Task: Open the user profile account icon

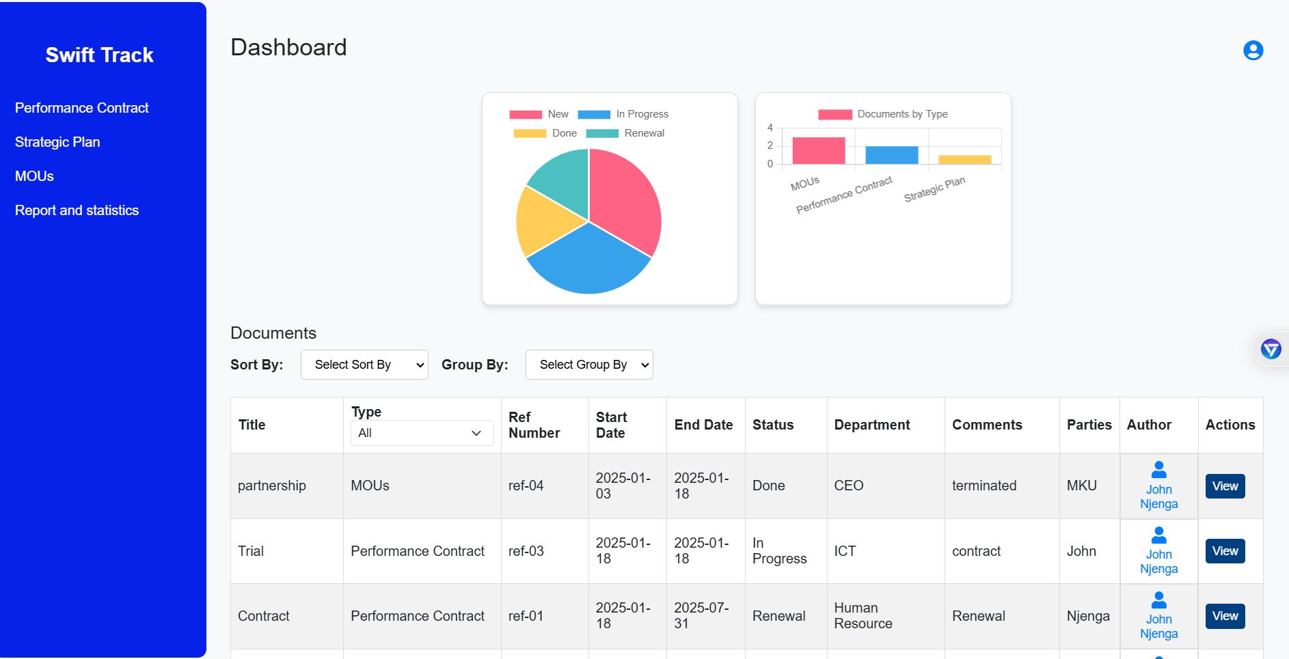Action: [x=1253, y=51]
